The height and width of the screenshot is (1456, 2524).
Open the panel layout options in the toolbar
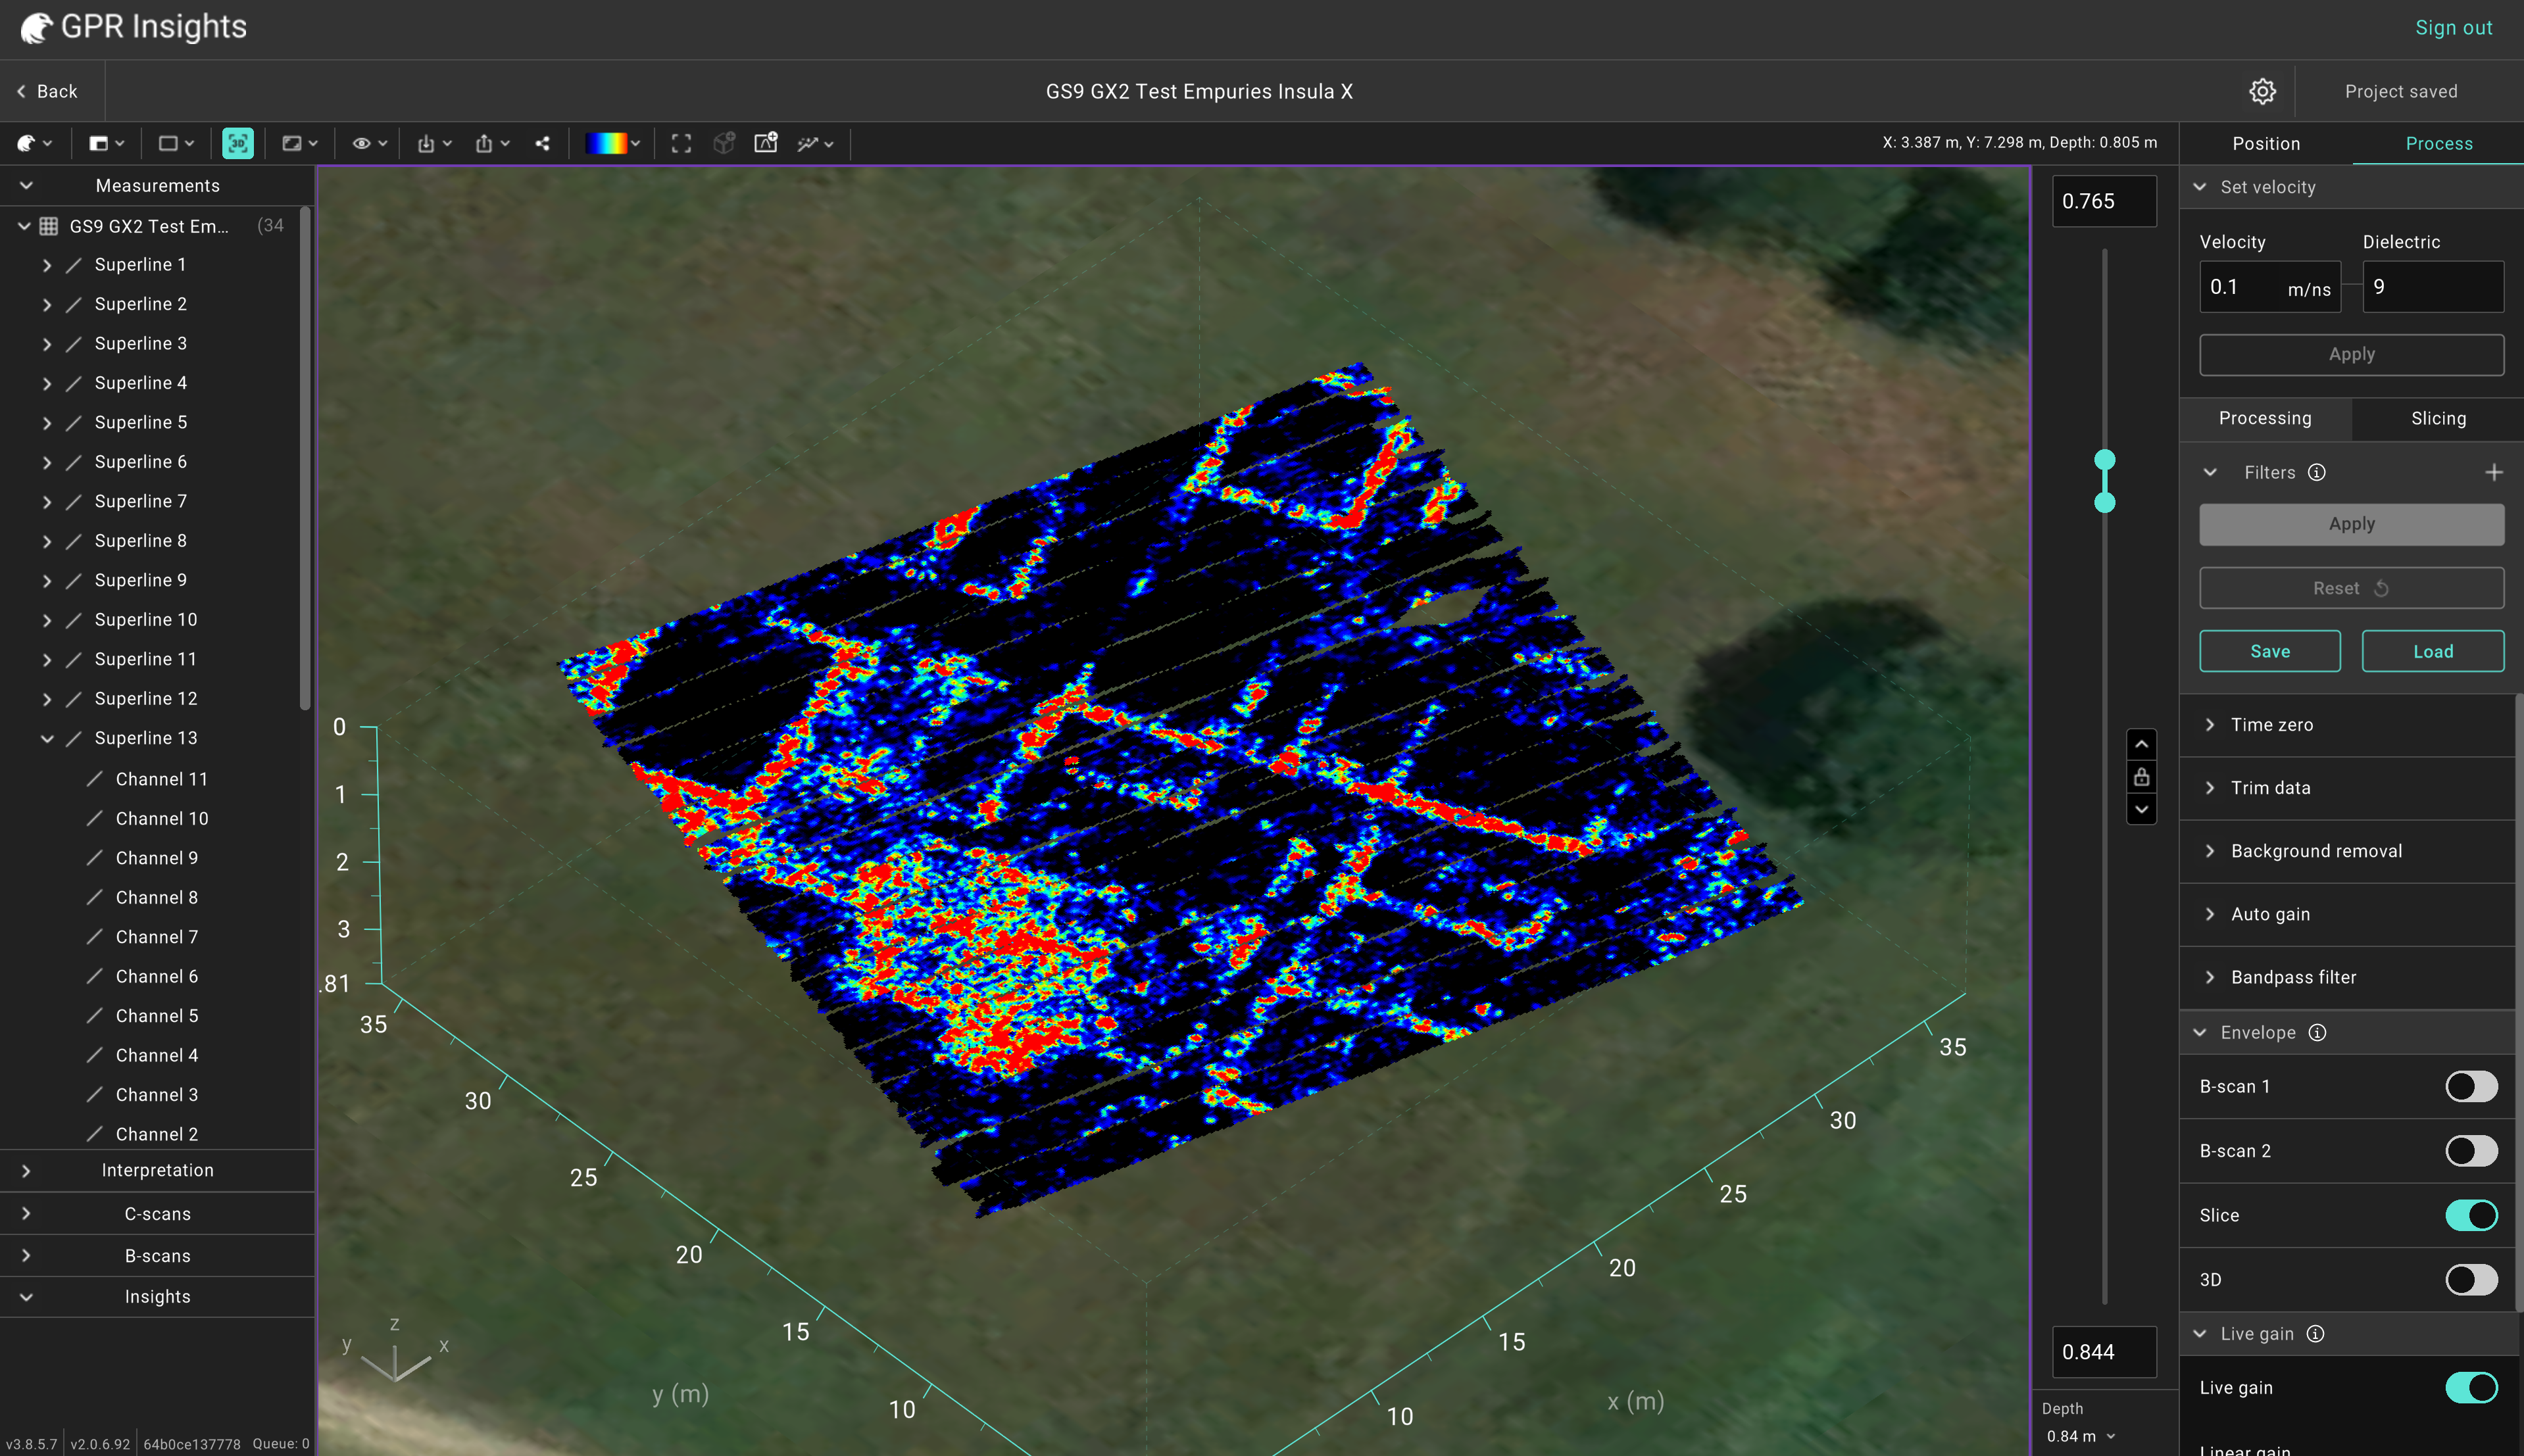coord(106,143)
